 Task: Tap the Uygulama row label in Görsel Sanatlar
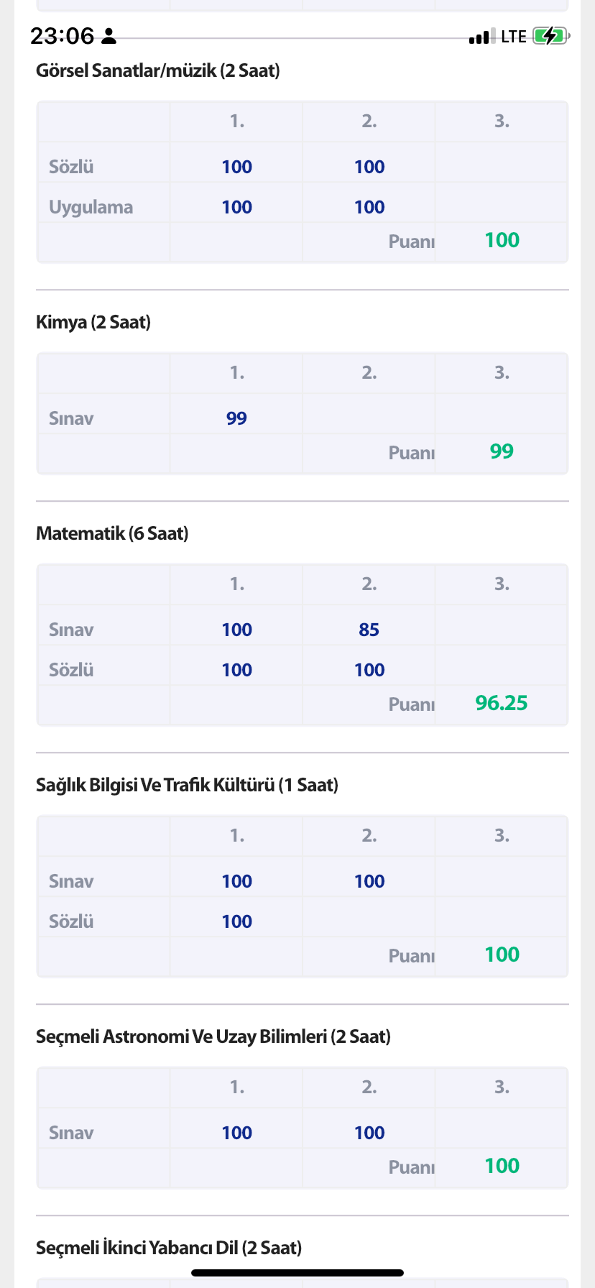91,207
